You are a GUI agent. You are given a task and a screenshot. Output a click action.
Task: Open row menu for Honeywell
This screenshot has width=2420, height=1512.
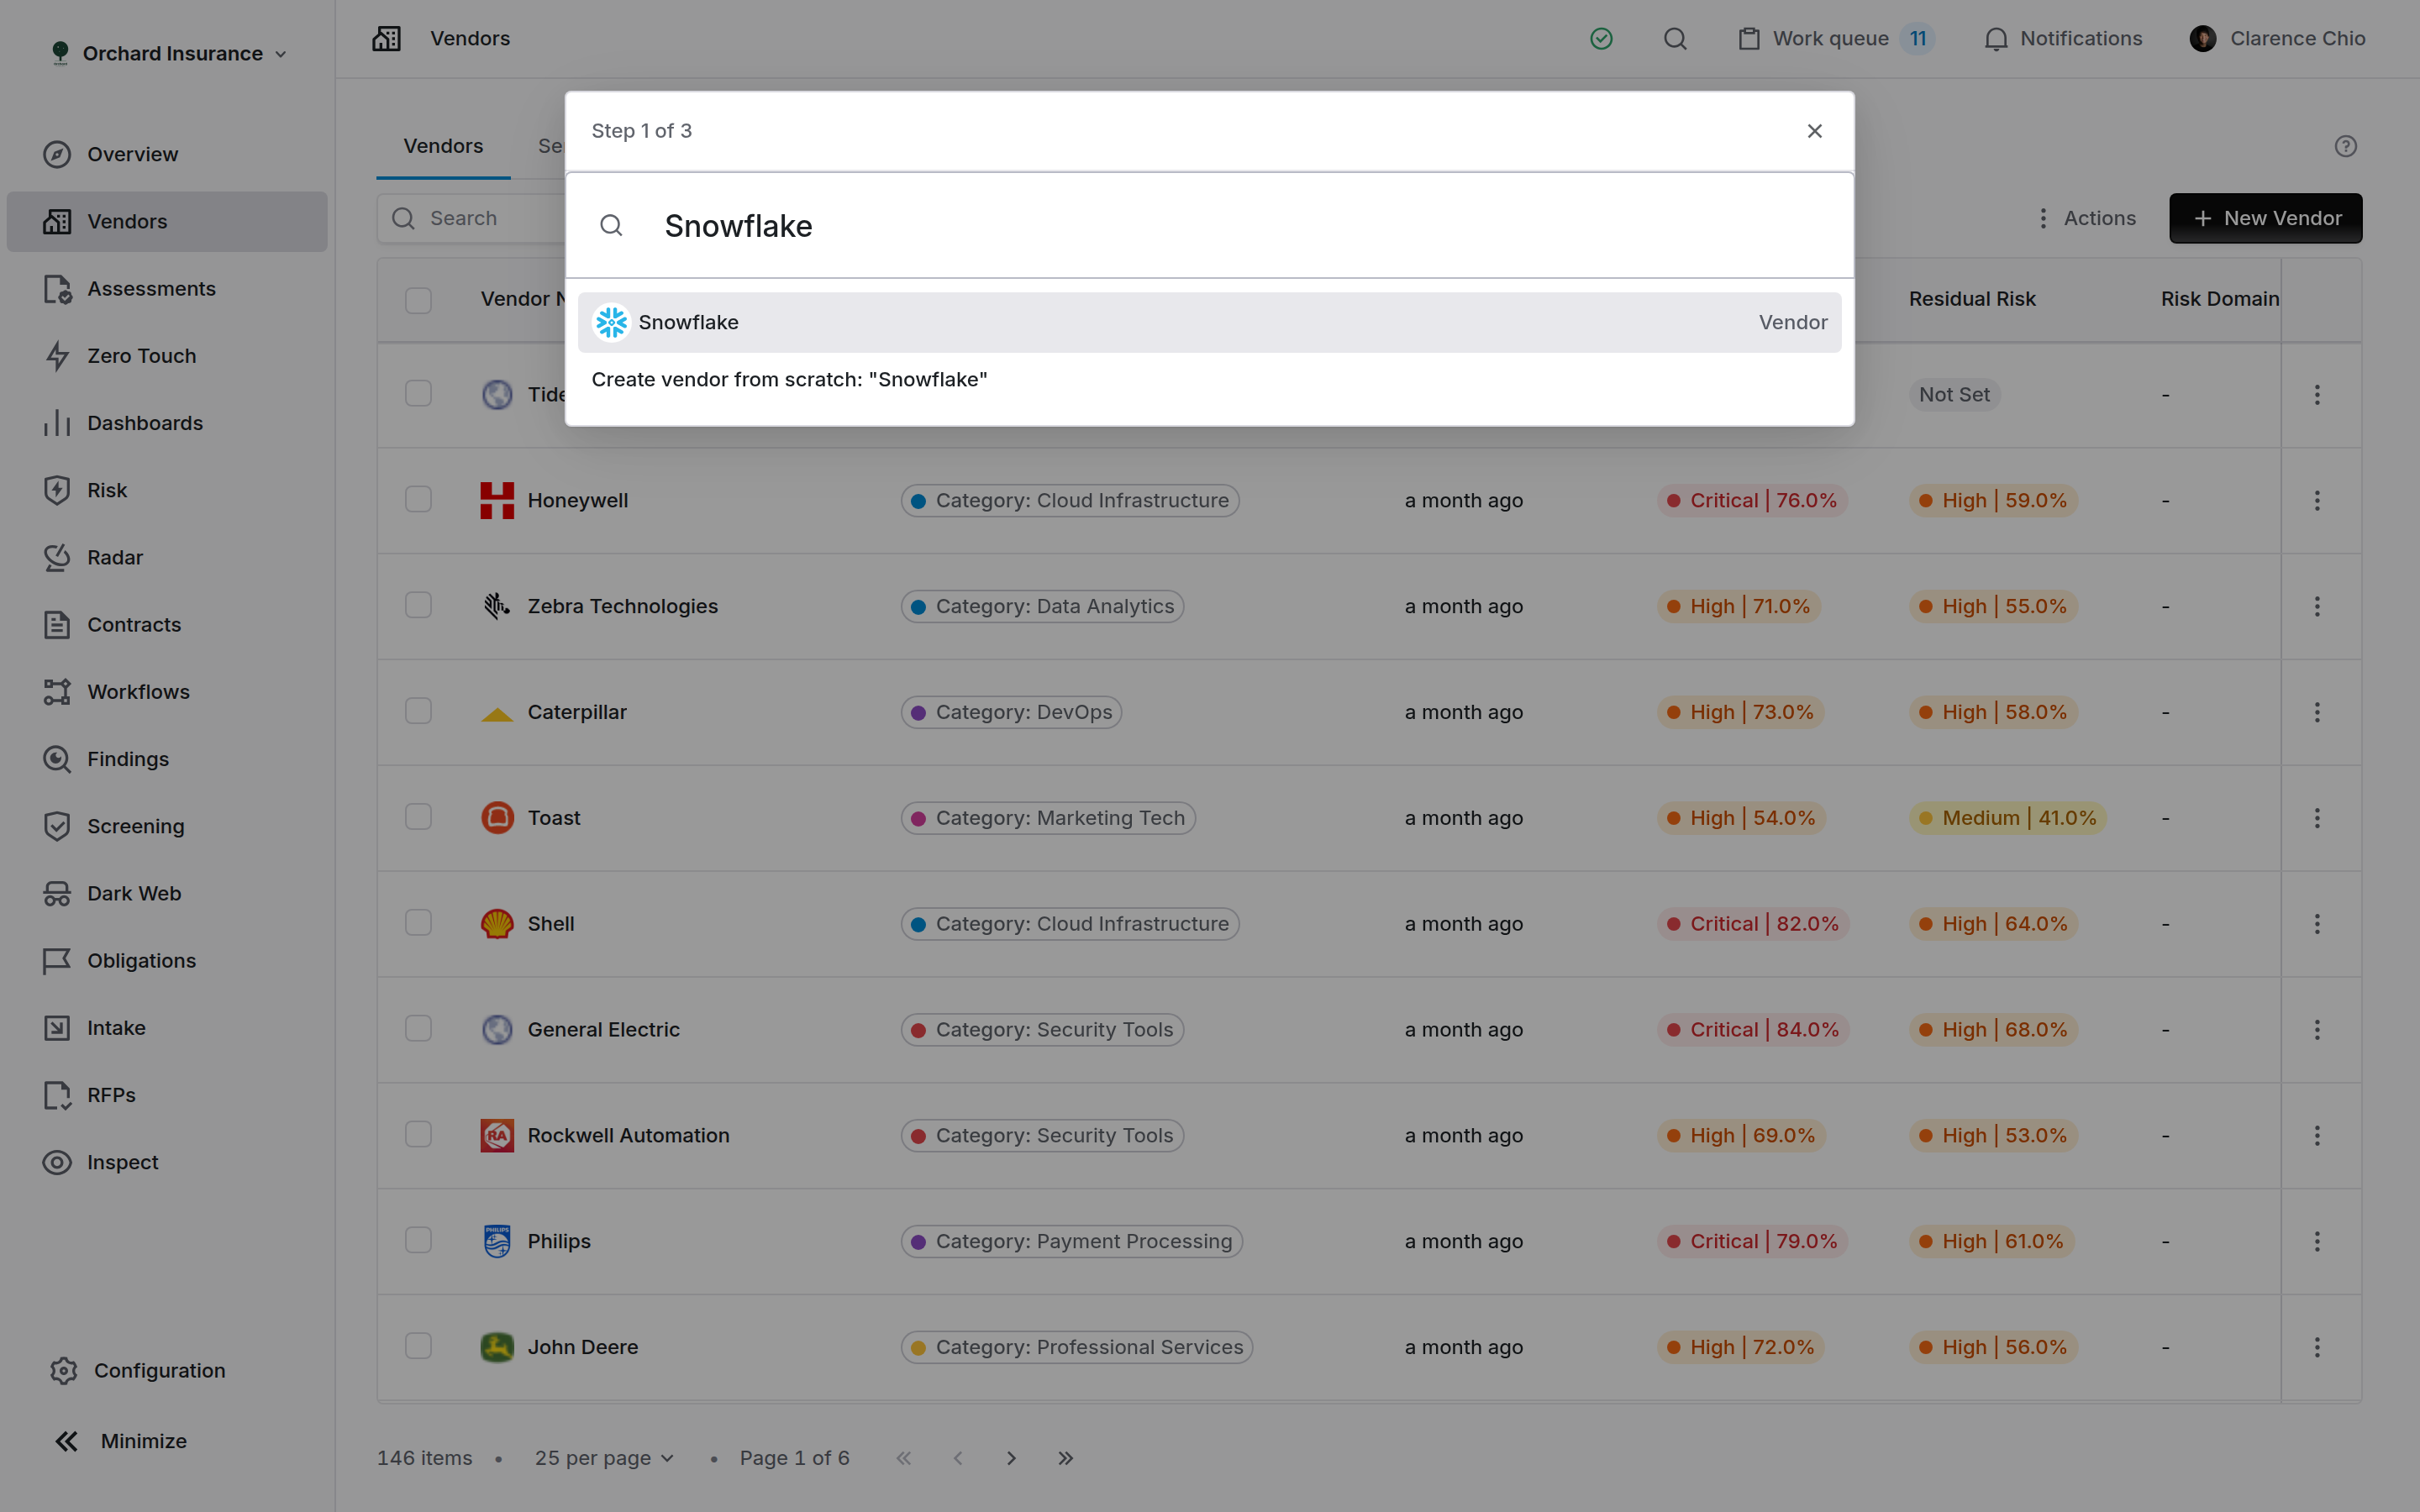tap(2317, 500)
